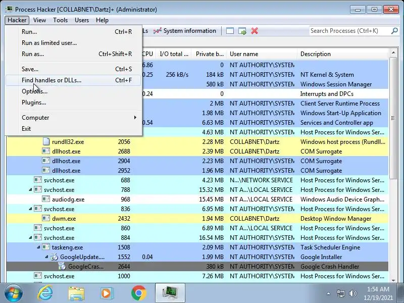Viewport: 404px width, 303px height.
Task: Click the search magnifier icon
Action: (x=394, y=31)
